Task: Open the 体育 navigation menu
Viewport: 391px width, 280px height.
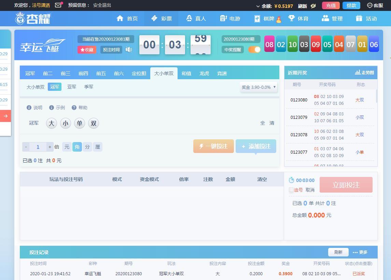Action: point(298,18)
